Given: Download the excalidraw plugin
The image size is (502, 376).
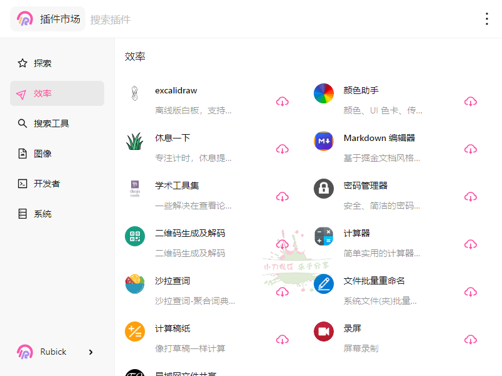Looking at the screenshot, I should [x=282, y=102].
